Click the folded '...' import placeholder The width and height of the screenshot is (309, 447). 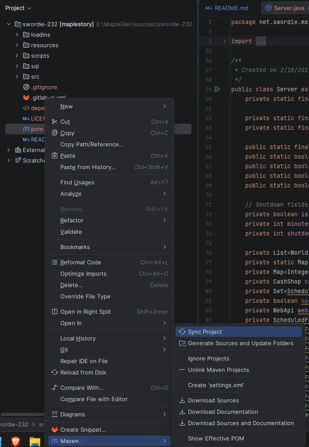tap(260, 42)
